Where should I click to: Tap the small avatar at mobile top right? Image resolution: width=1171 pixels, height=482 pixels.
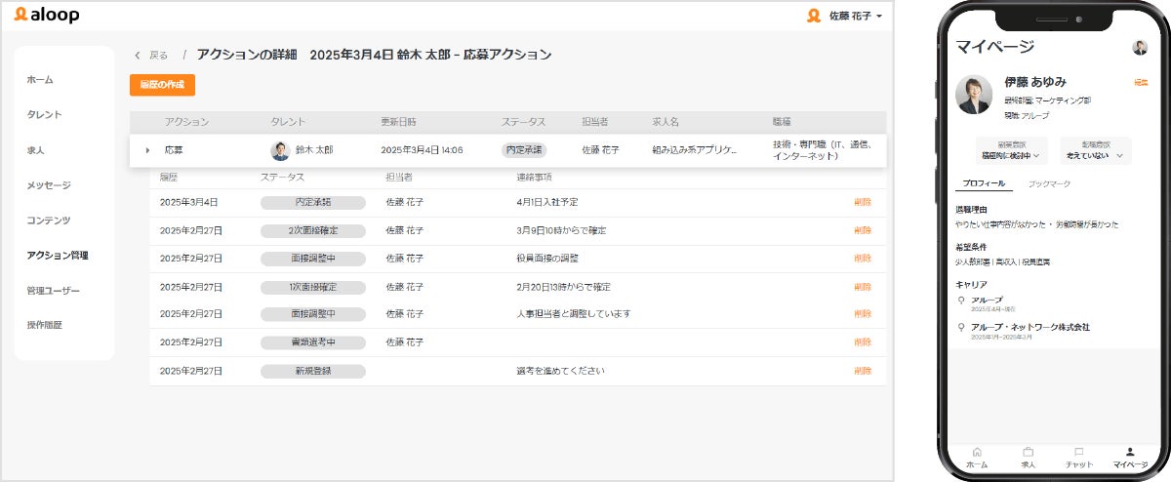(1139, 48)
